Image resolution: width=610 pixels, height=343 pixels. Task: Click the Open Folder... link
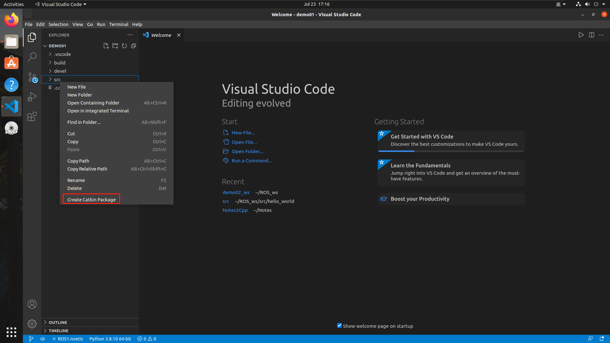coord(247,151)
